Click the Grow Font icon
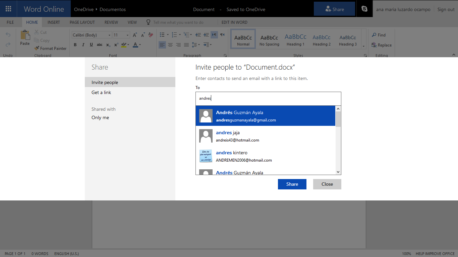The height and width of the screenshot is (257, 458). [x=135, y=35]
